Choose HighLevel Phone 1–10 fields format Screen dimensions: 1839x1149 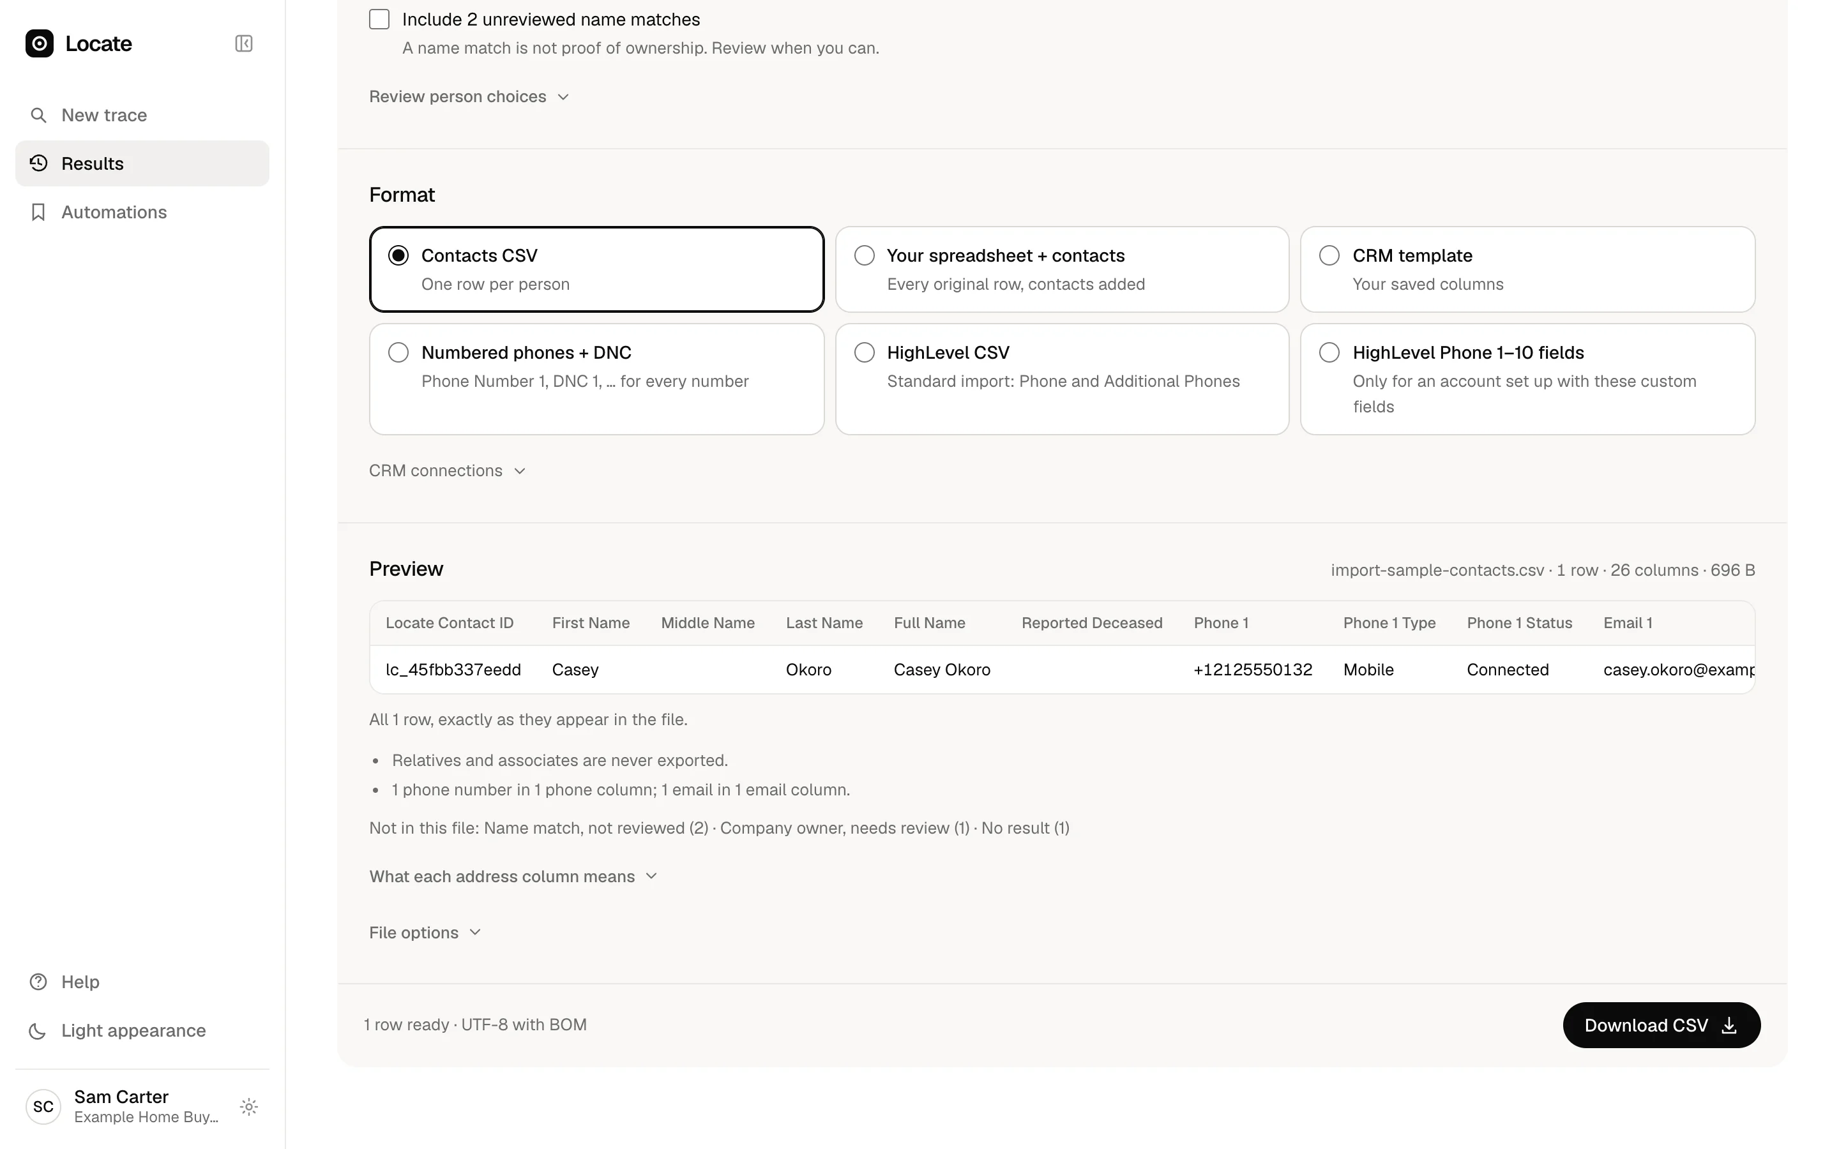pos(1527,379)
